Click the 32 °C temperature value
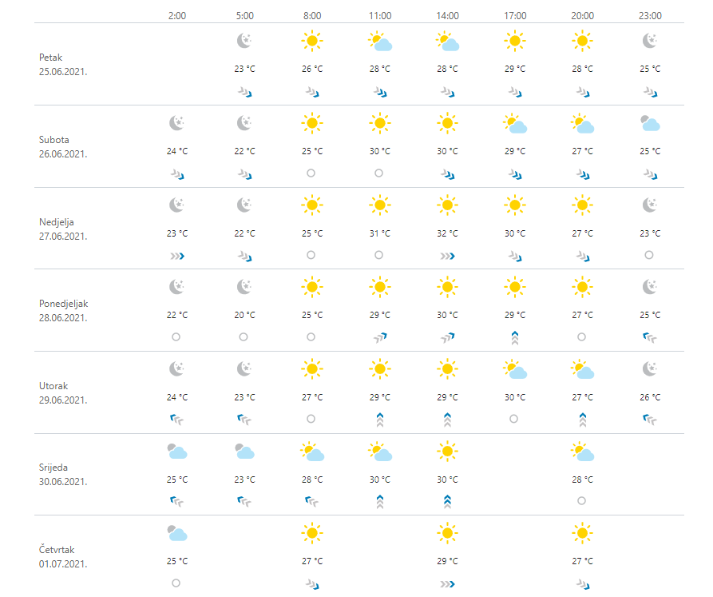This screenshot has width=713, height=597. (447, 233)
